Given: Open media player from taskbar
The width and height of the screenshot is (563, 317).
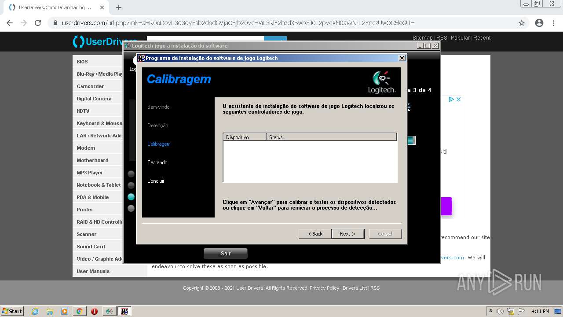Looking at the screenshot, I should click(65, 311).
